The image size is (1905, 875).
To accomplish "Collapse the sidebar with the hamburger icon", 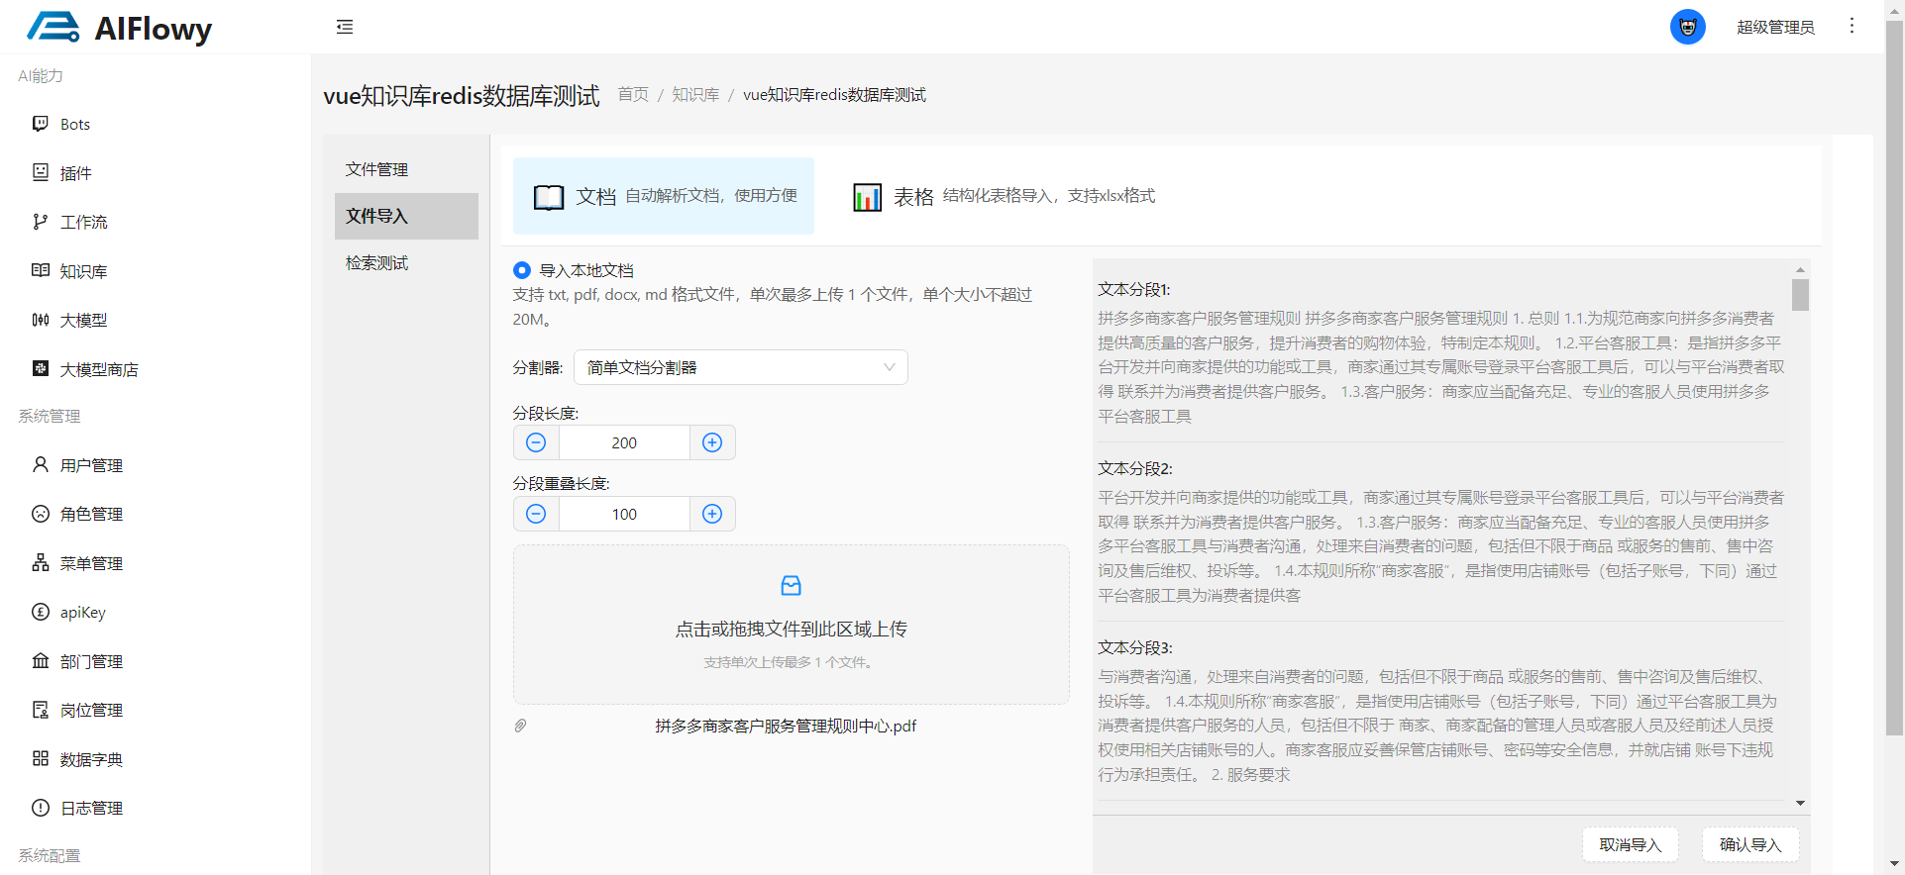I will pyautogui.click(x=345, y=27).
